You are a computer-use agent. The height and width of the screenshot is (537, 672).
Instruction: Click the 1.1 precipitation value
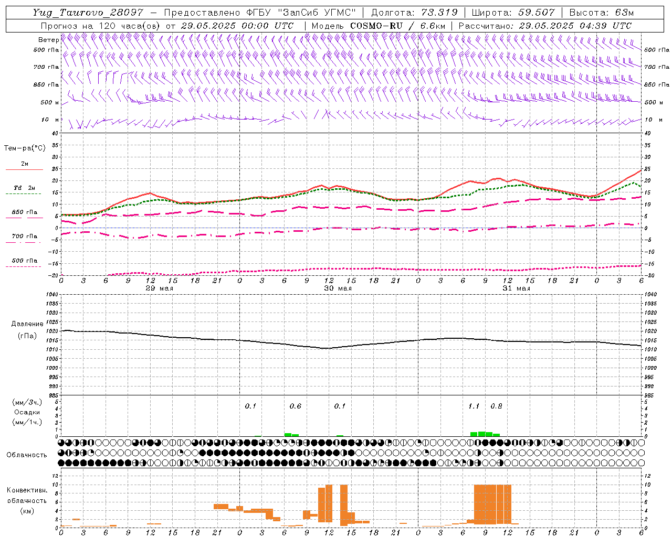click(x=474, y=406)
